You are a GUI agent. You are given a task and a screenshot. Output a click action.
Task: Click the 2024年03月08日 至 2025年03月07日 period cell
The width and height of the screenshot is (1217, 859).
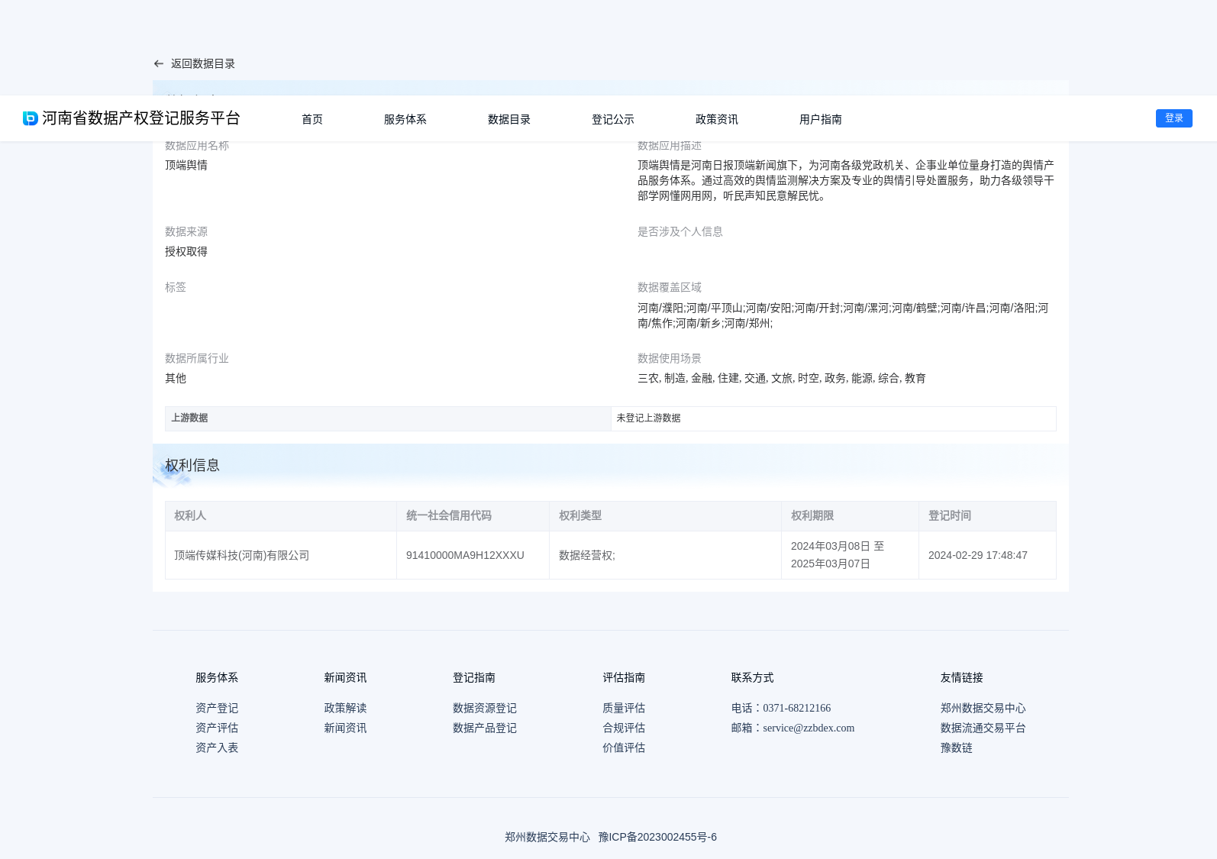coord(850,556)
